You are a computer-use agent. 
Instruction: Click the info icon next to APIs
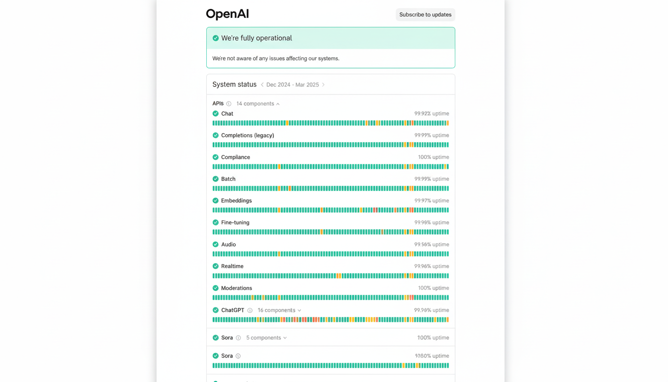229,103
